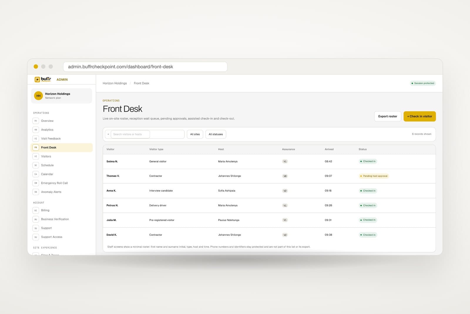Click the 6 records shown label
The width and height of the screenshot is (470, 314).
point(422,134)
